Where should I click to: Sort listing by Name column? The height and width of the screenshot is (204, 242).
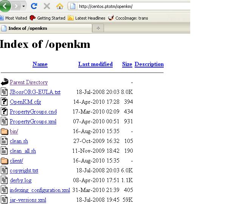coord(40,64)
